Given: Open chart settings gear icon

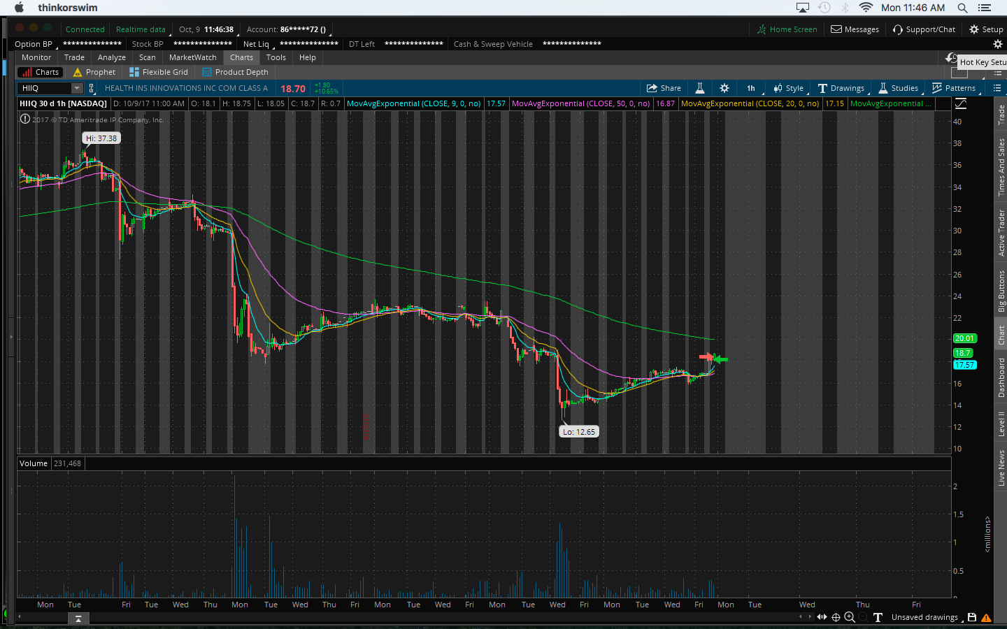Looking at the screenshot, I should click(x=724, y=88).
